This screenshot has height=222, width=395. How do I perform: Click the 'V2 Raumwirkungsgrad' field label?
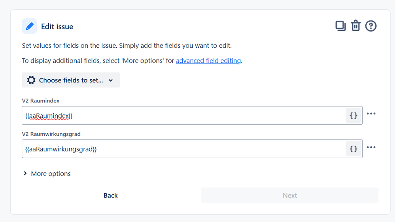pos(51,134)
